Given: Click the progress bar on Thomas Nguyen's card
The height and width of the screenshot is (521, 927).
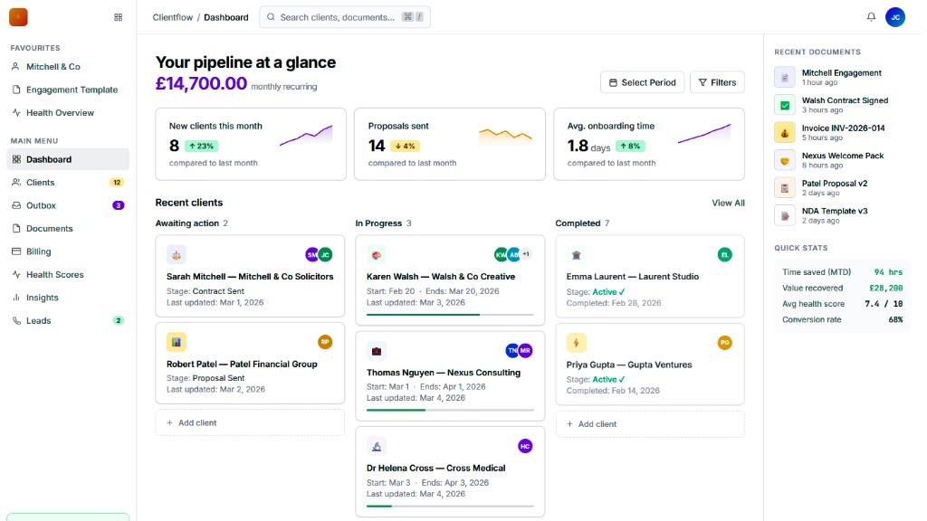Looking at the screenshot, I should point(450,412).
